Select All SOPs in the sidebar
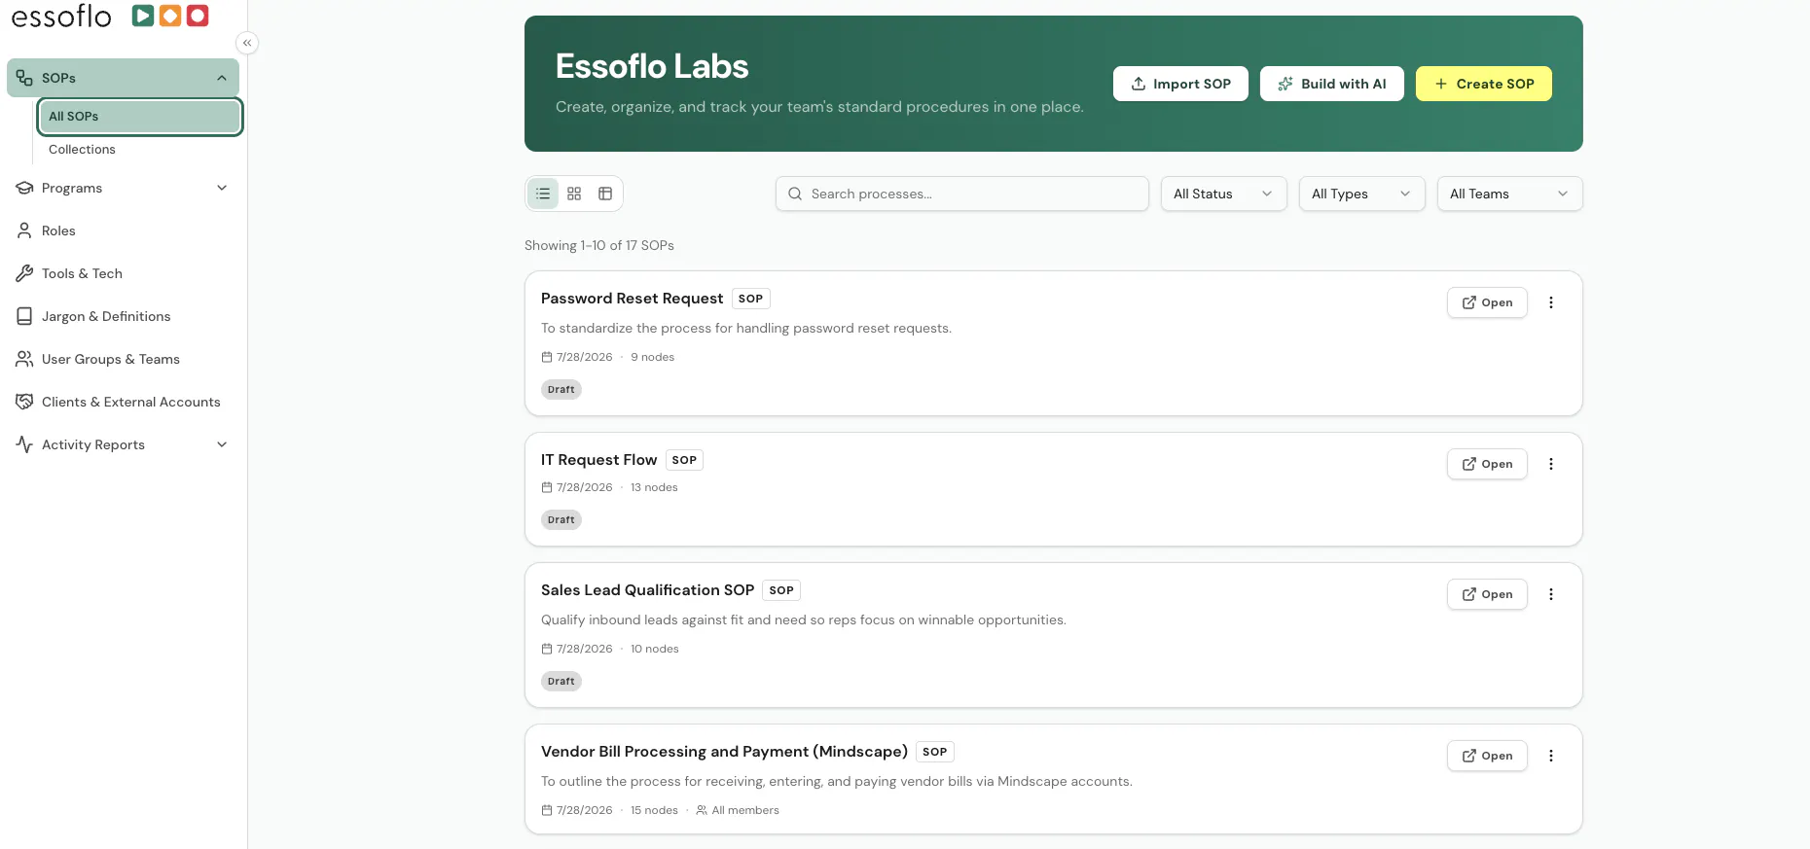 pyautogui.click(x=139, y=116)
